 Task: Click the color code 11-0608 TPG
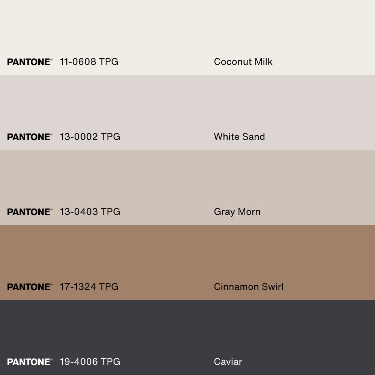[x=89, y=62]
